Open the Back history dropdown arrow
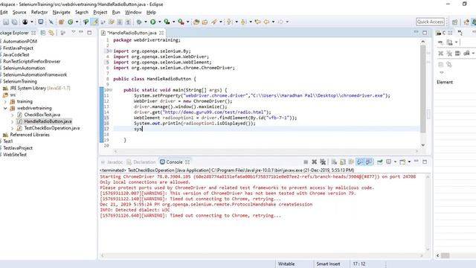 (x=273, y=22)
